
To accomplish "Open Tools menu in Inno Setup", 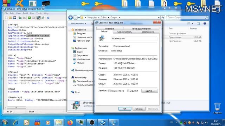I will [39, 13].
